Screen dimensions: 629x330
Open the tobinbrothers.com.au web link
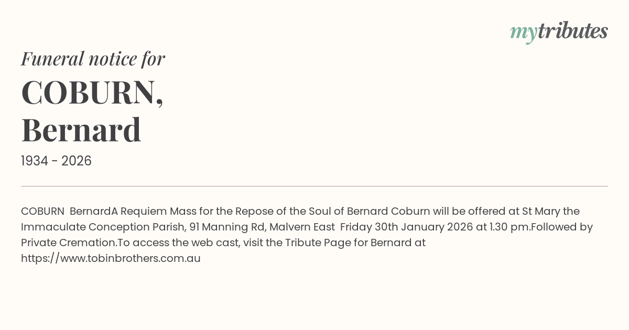coord(111,258)
